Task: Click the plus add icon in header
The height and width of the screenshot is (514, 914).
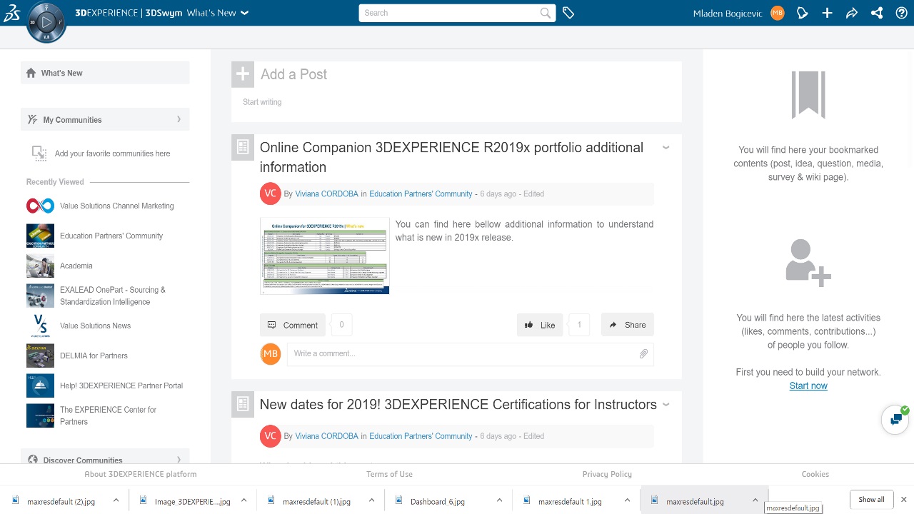Action: (827, 13)
